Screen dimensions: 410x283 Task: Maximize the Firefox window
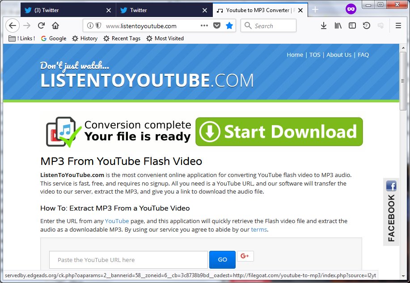point(380,5)
